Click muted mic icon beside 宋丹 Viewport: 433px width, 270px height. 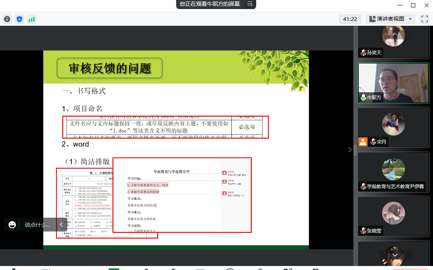pyautogui.click(x=373, y=142)
